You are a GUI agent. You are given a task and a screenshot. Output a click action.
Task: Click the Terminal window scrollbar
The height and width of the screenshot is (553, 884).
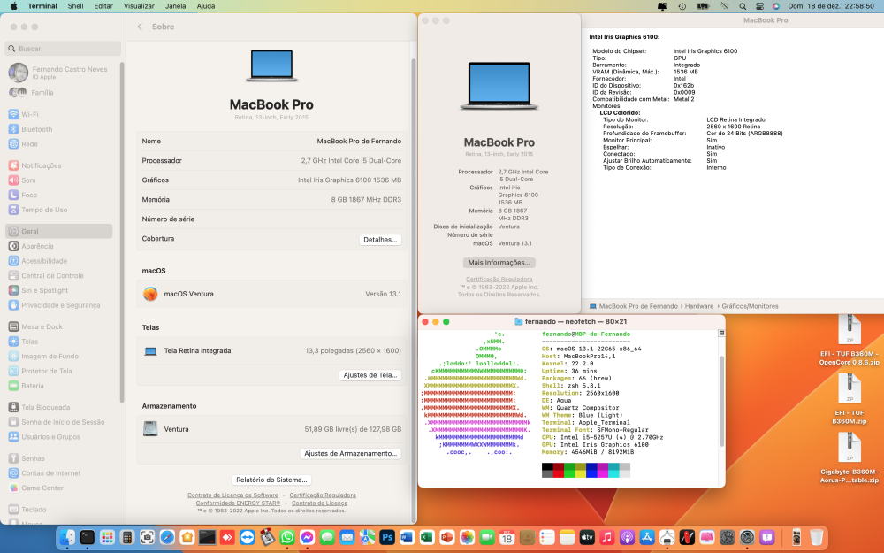pos(721,401)
